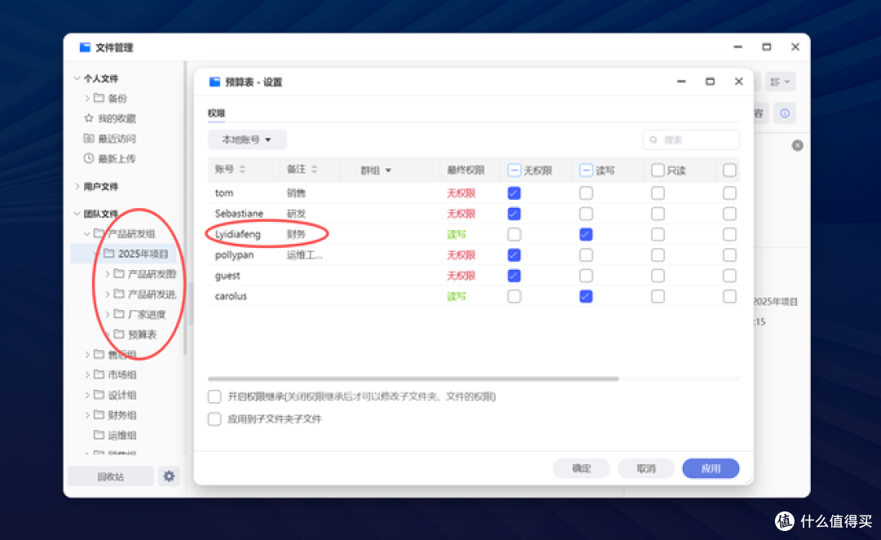Toggle the 只读 header checkbox
This screenshot has width=881, height=540.
click(657, 170)
